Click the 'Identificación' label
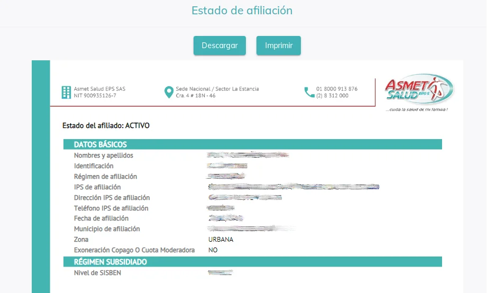 94,166
